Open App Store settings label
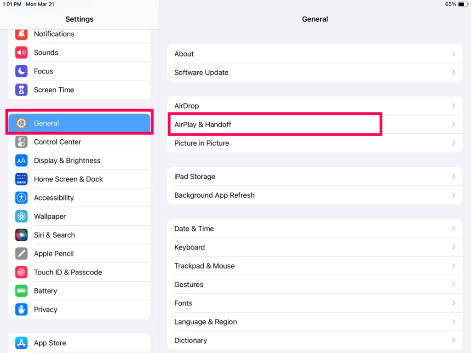 coord(50,343)
